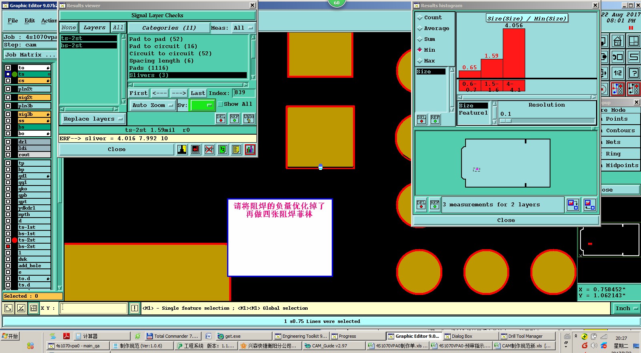641x353 pixels.
Task: Click the Resolution slider handle
Action: click(506, 121)
